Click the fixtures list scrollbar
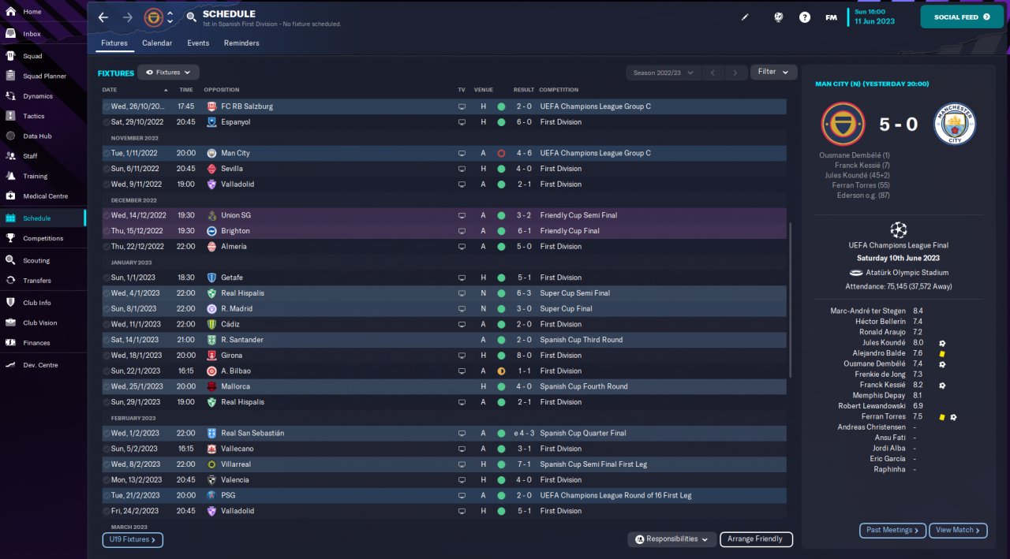Image resolution: width=1010 pixels, height=559 pixels. pyautogui.click(x=791, y=300)
